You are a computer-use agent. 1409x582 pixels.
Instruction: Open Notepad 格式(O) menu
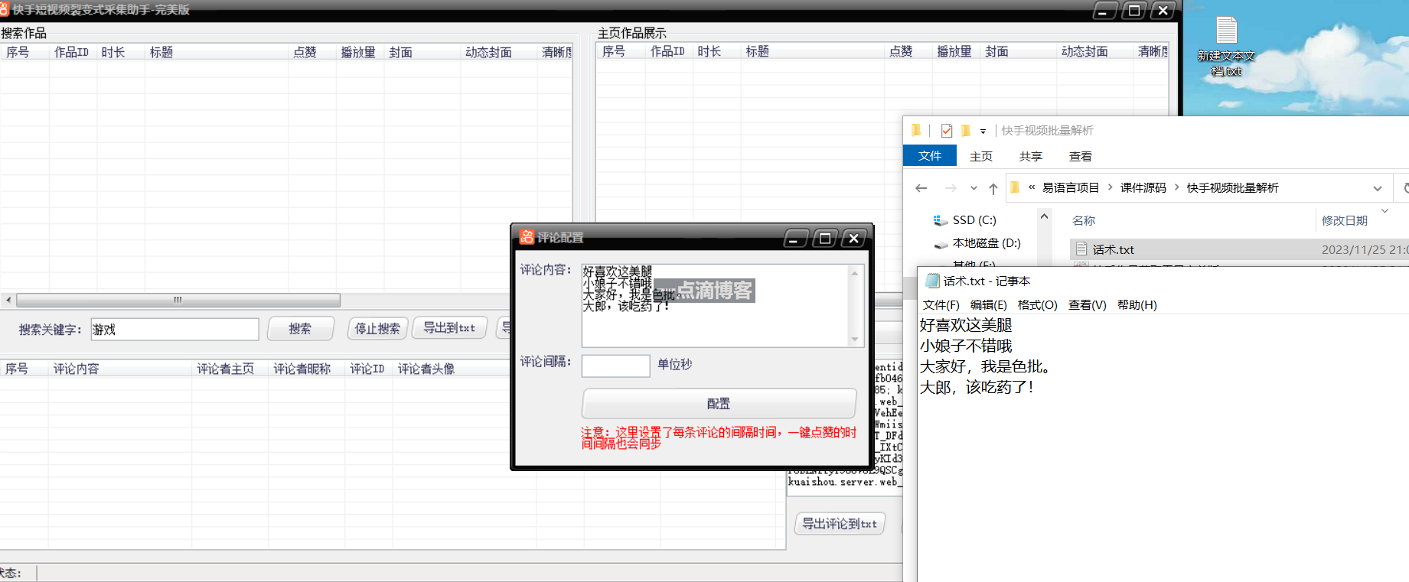pos(1038,304)
